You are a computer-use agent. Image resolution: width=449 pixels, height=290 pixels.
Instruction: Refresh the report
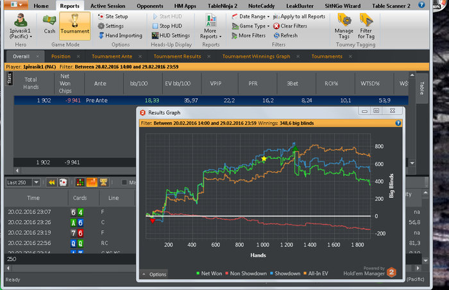point(286,35)
